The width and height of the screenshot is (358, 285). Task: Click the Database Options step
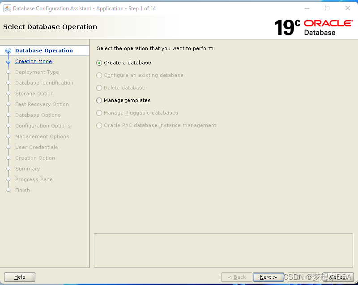tap(38, 115)
